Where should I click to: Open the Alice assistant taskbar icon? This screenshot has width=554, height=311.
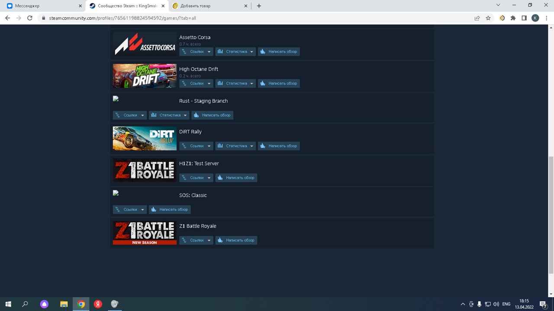point(44,304)
